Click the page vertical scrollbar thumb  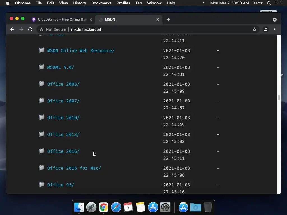tap(279, 98)
